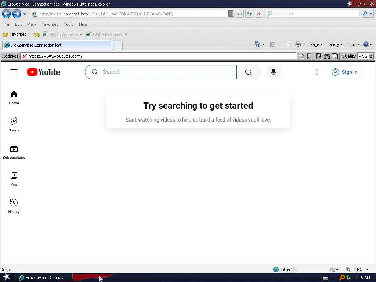Open the Tools command bar dropdown
Image resolution: width=376 pixels, height=282 pixels.
pos(354,44)
